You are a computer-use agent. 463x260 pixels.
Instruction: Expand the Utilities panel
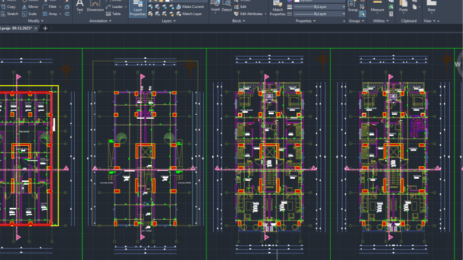[x=380, y=21]
